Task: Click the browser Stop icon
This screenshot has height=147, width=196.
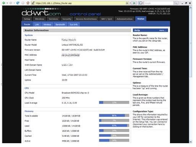Action: point(23,3)
